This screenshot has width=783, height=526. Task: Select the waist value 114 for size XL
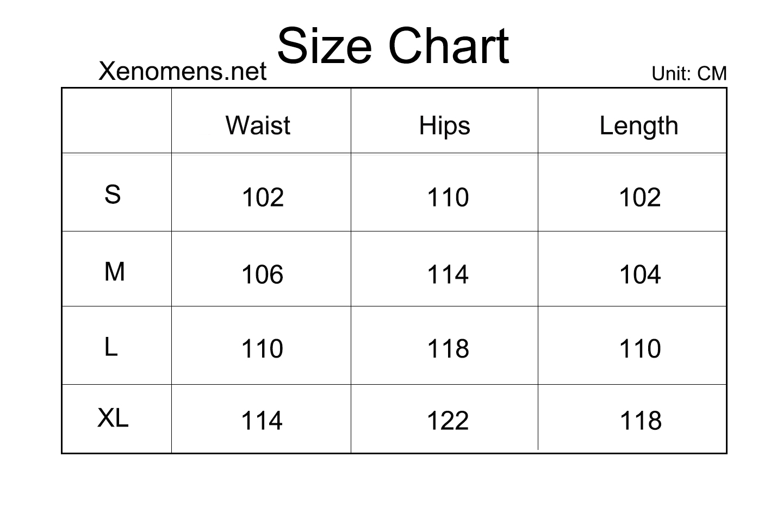(262, 421)
